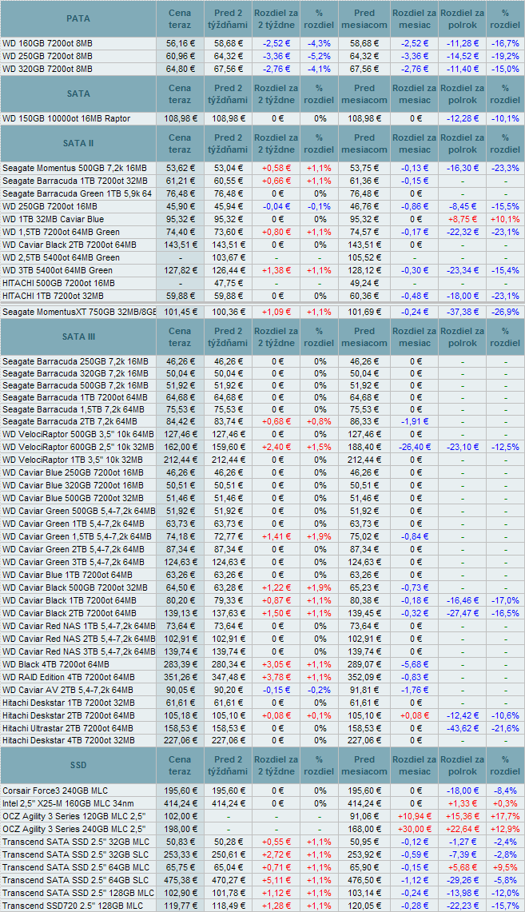The width and height of the screenshot is (525, 912).
Task: Click the SATA III section header
Action: click(78, 337)
